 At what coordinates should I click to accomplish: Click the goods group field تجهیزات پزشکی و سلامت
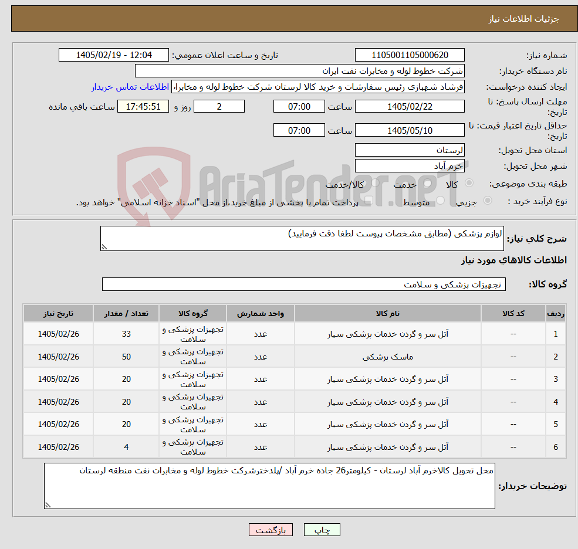(x=304, y=284)
